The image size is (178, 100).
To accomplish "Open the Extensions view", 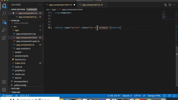I will coord(4,38).
